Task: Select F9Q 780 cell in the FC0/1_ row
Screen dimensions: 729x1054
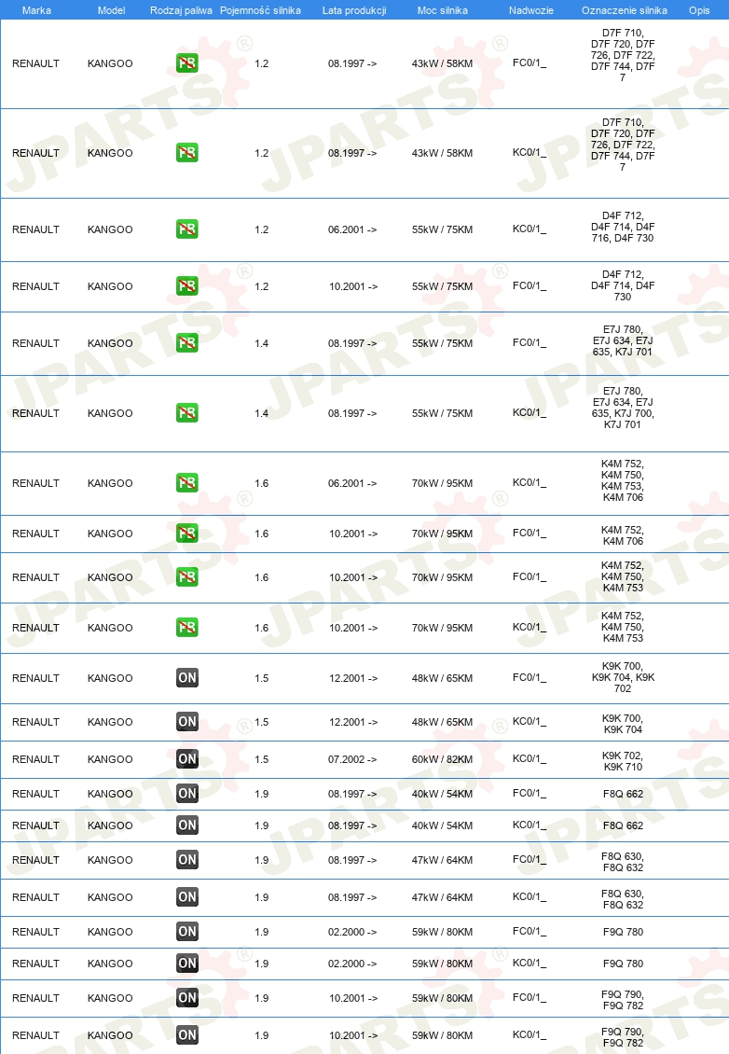Action: point(623,932)
